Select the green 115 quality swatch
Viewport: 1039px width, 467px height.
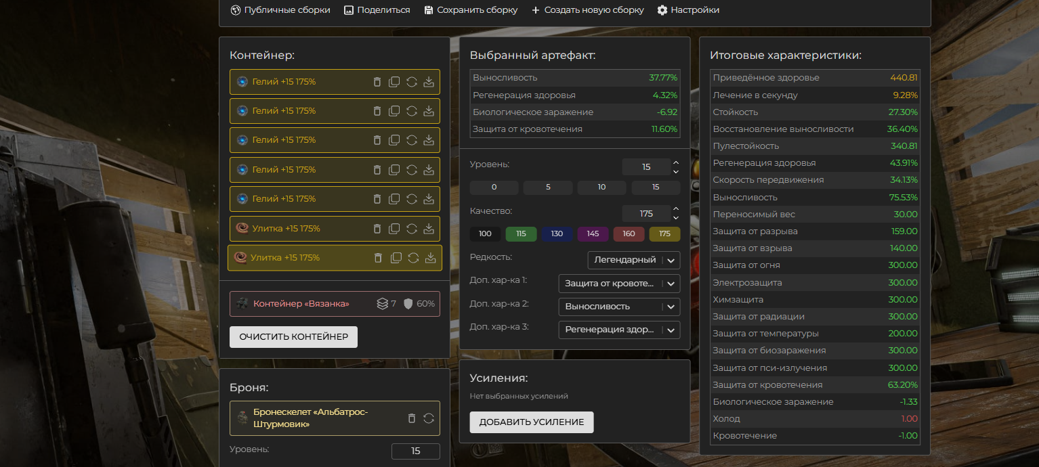[x=521, y=234]
